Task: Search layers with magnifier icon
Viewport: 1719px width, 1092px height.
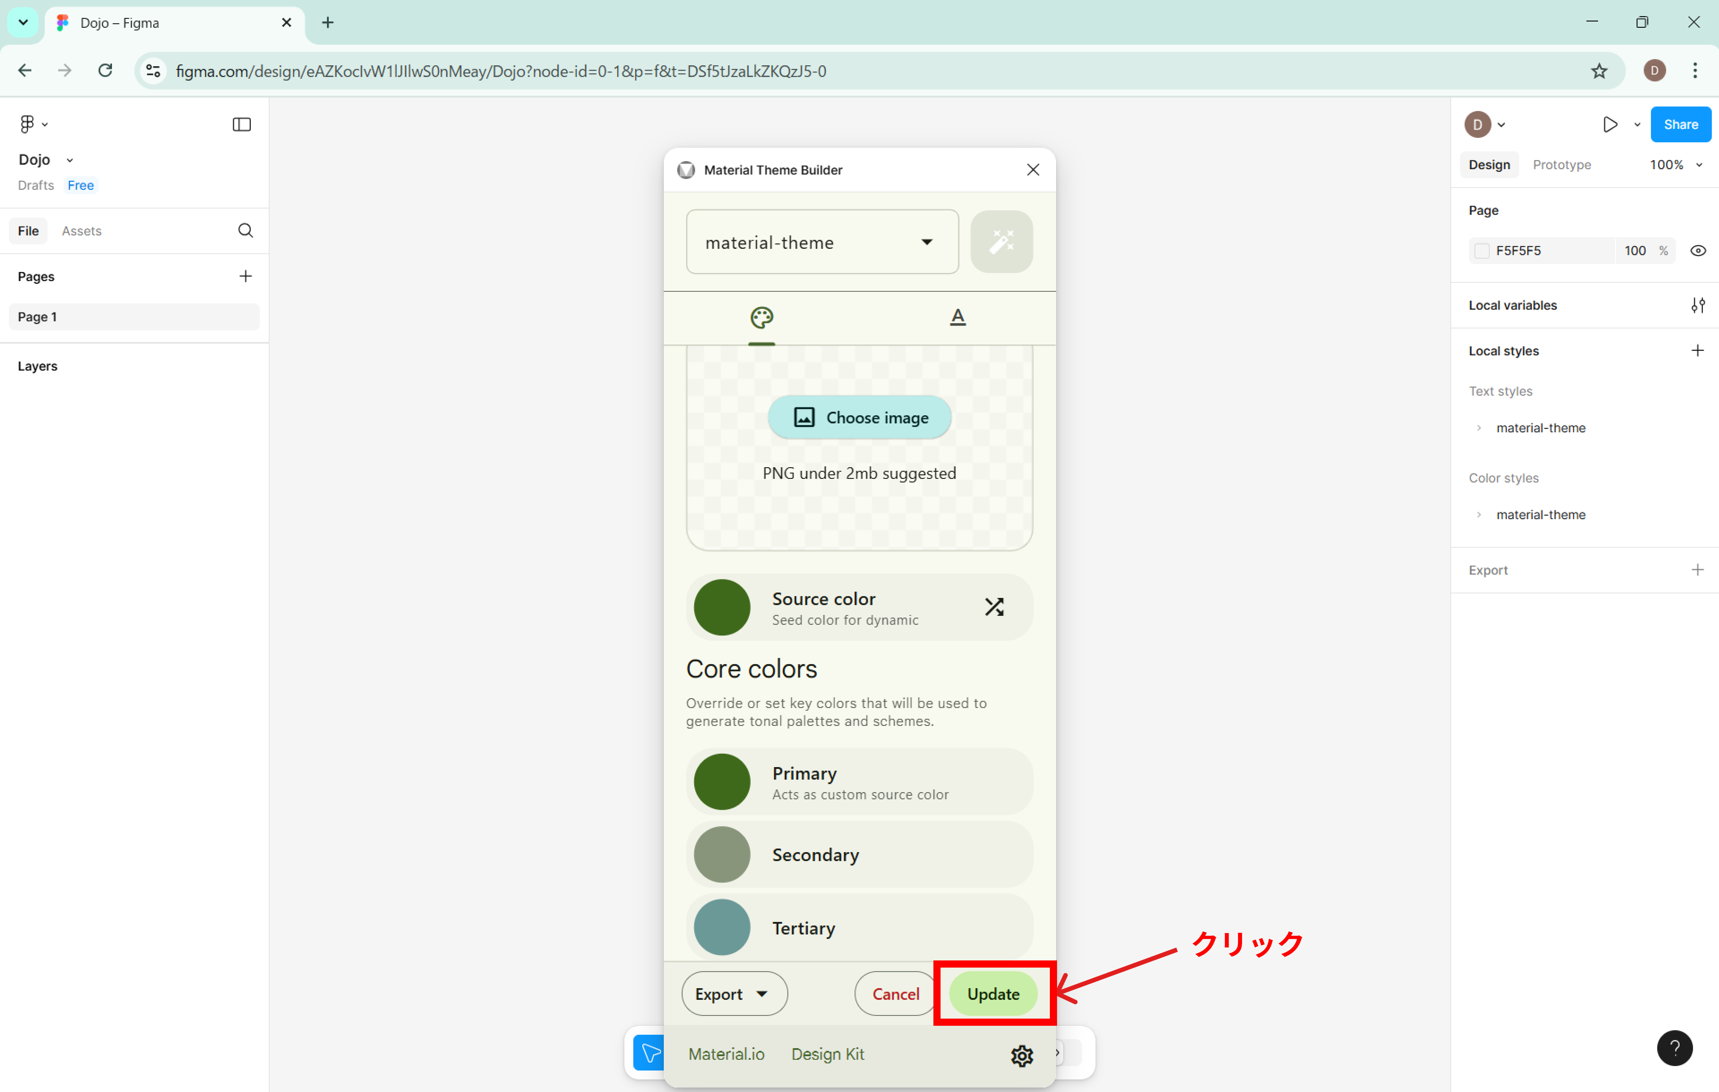Action: click(245, 230)
